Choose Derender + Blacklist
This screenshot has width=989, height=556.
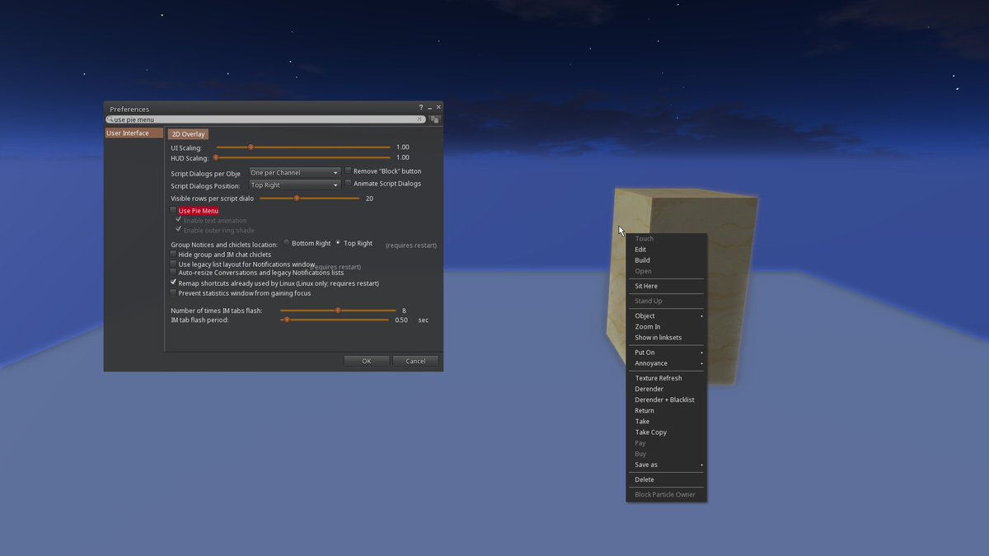666,399
